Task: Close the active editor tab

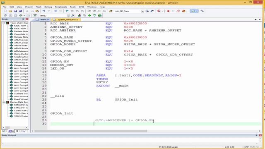Action: point(260,19)
